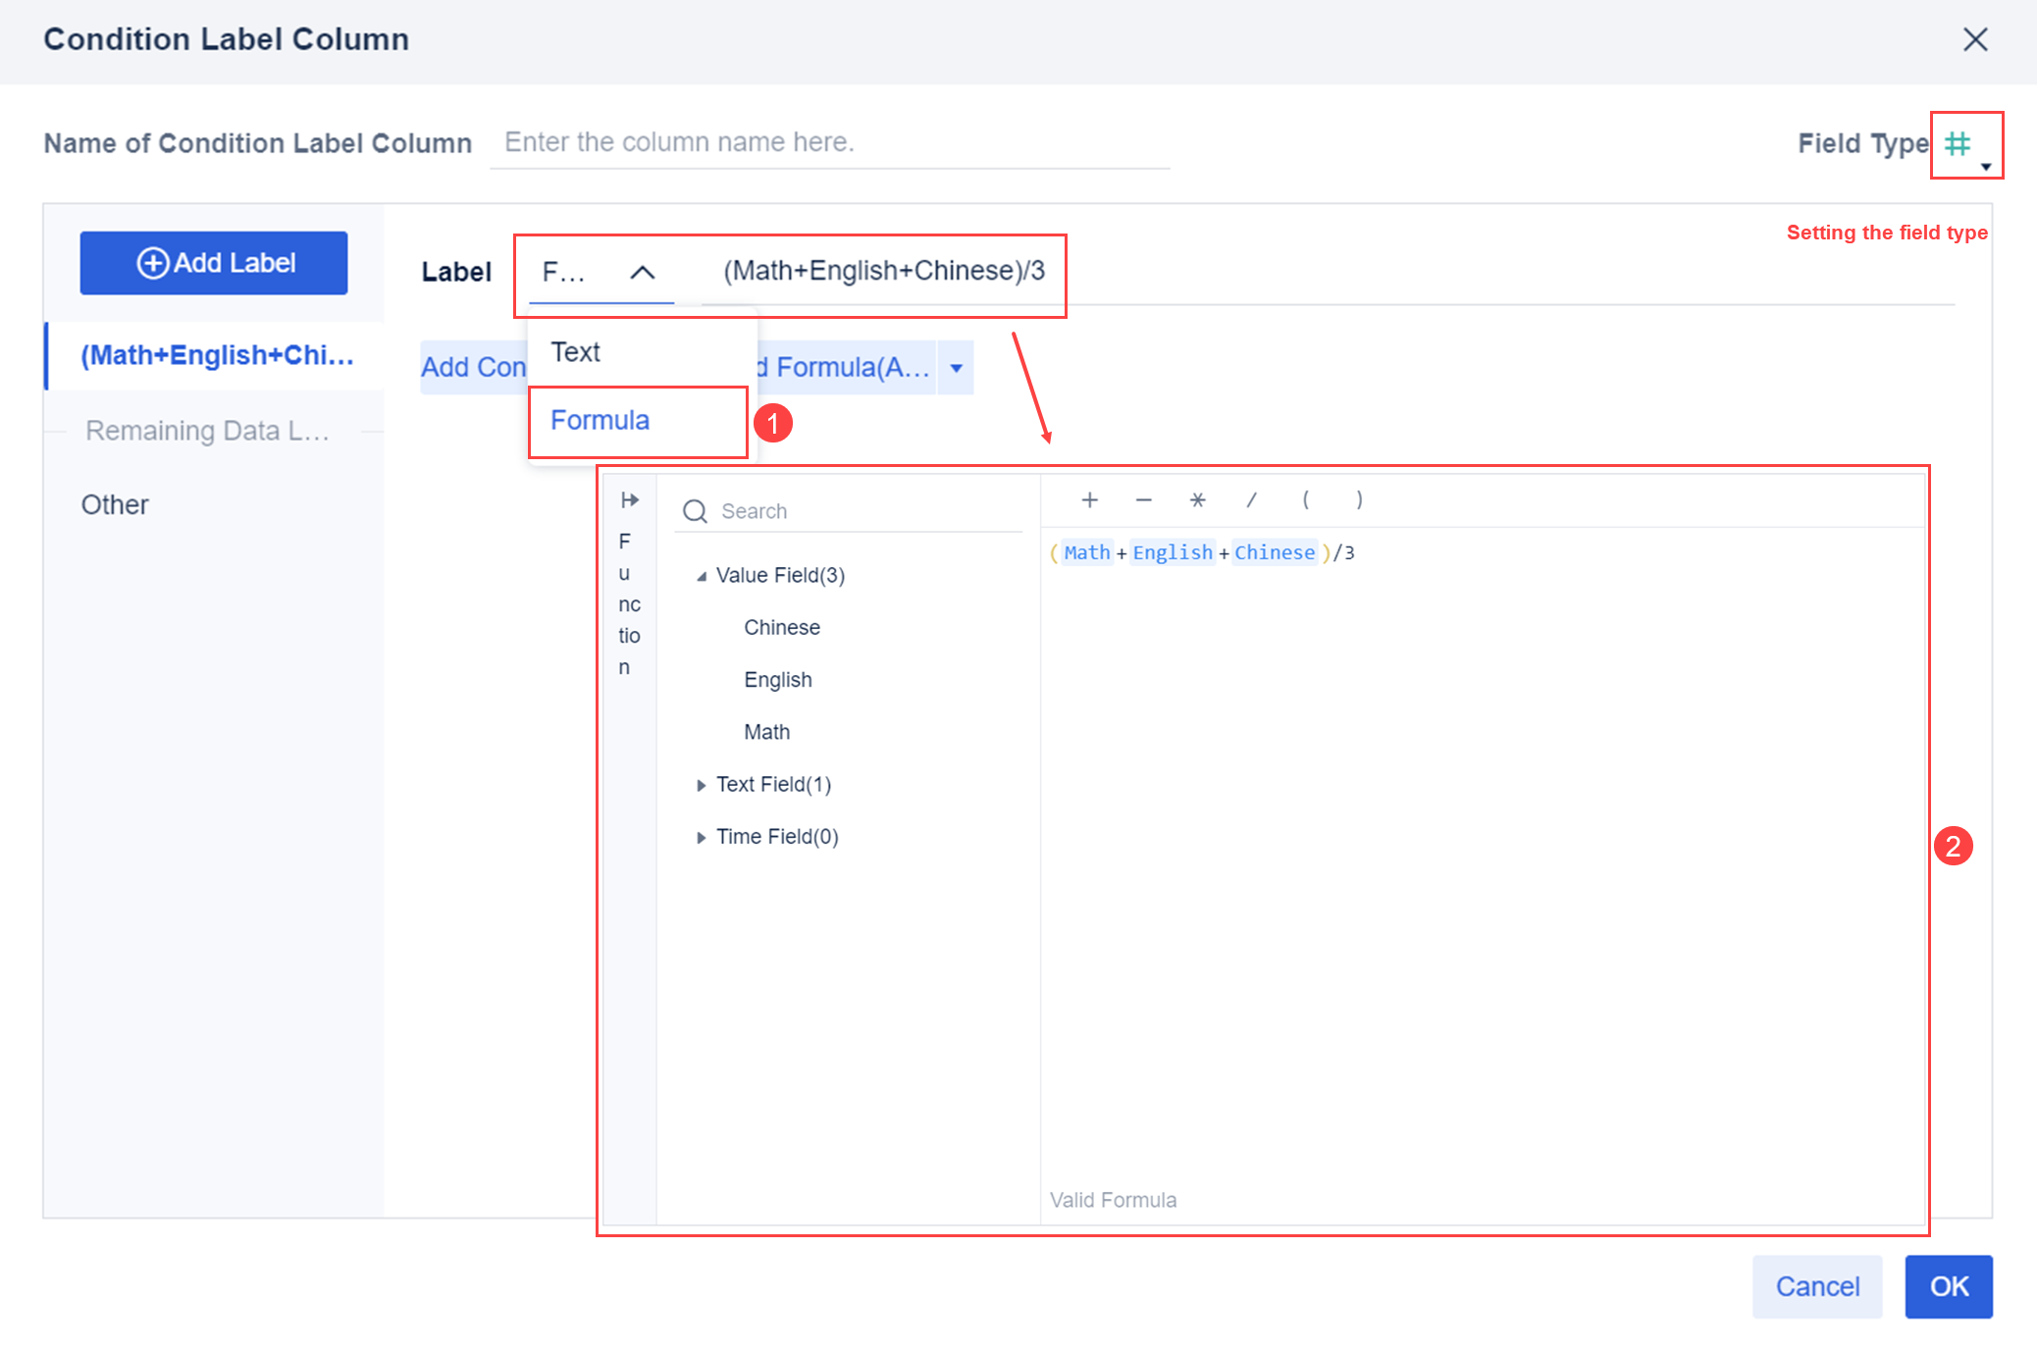The width and height of the screenshot is (2037, 1352).
Task: Expand Text Field(1) in the field tree
Action: point(701,784)
